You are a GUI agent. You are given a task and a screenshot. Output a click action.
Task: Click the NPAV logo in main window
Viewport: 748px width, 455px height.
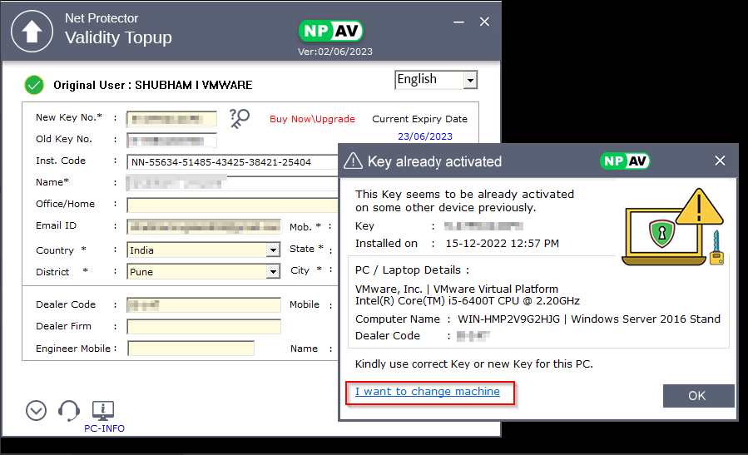pos(331,32)
